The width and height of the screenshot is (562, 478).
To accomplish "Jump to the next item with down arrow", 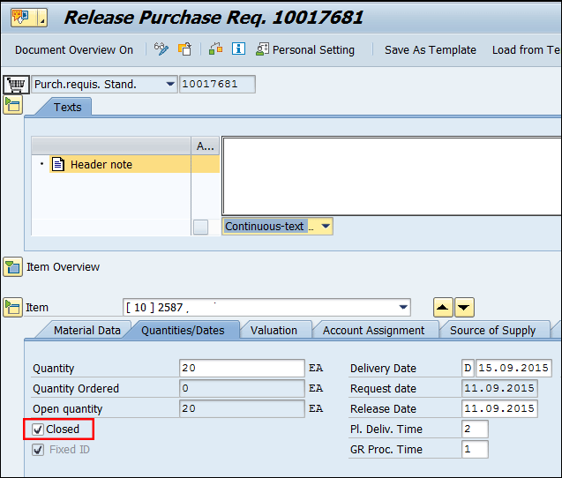I will click(x=464, y=307).
